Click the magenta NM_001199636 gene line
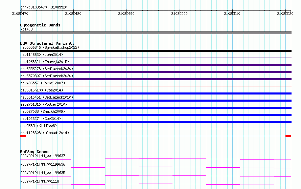Viewport: 301px width, 189px height. [x=156, y=167]
